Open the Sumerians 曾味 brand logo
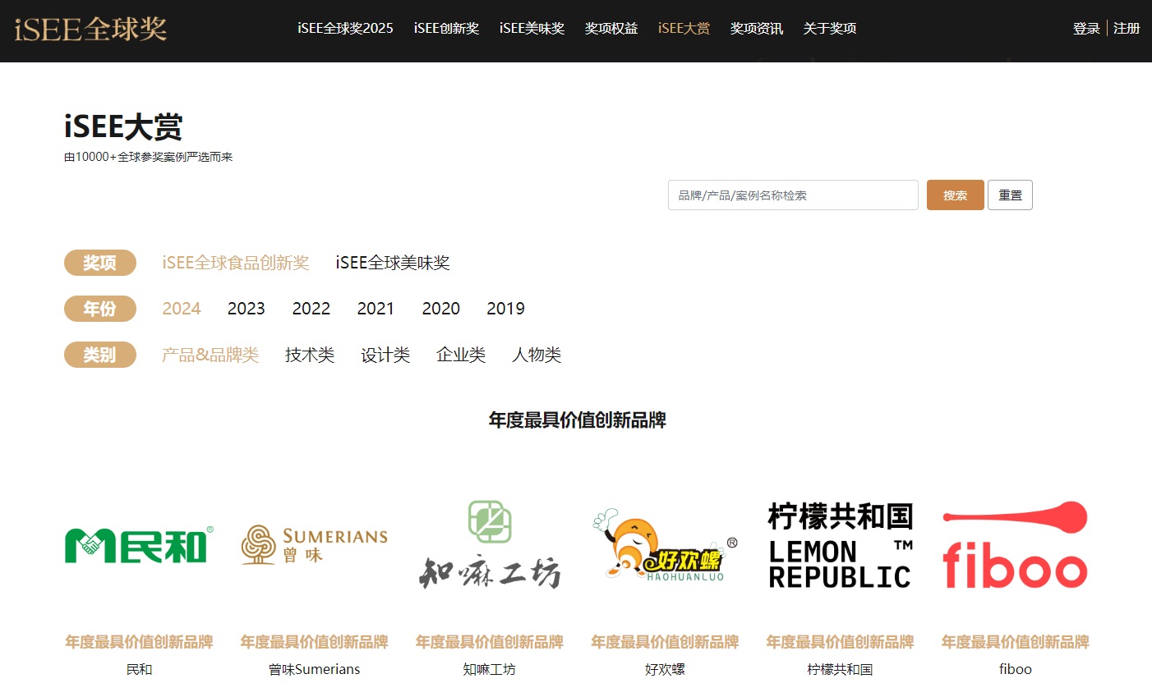 pyautogui.click(x=314, y=545)
